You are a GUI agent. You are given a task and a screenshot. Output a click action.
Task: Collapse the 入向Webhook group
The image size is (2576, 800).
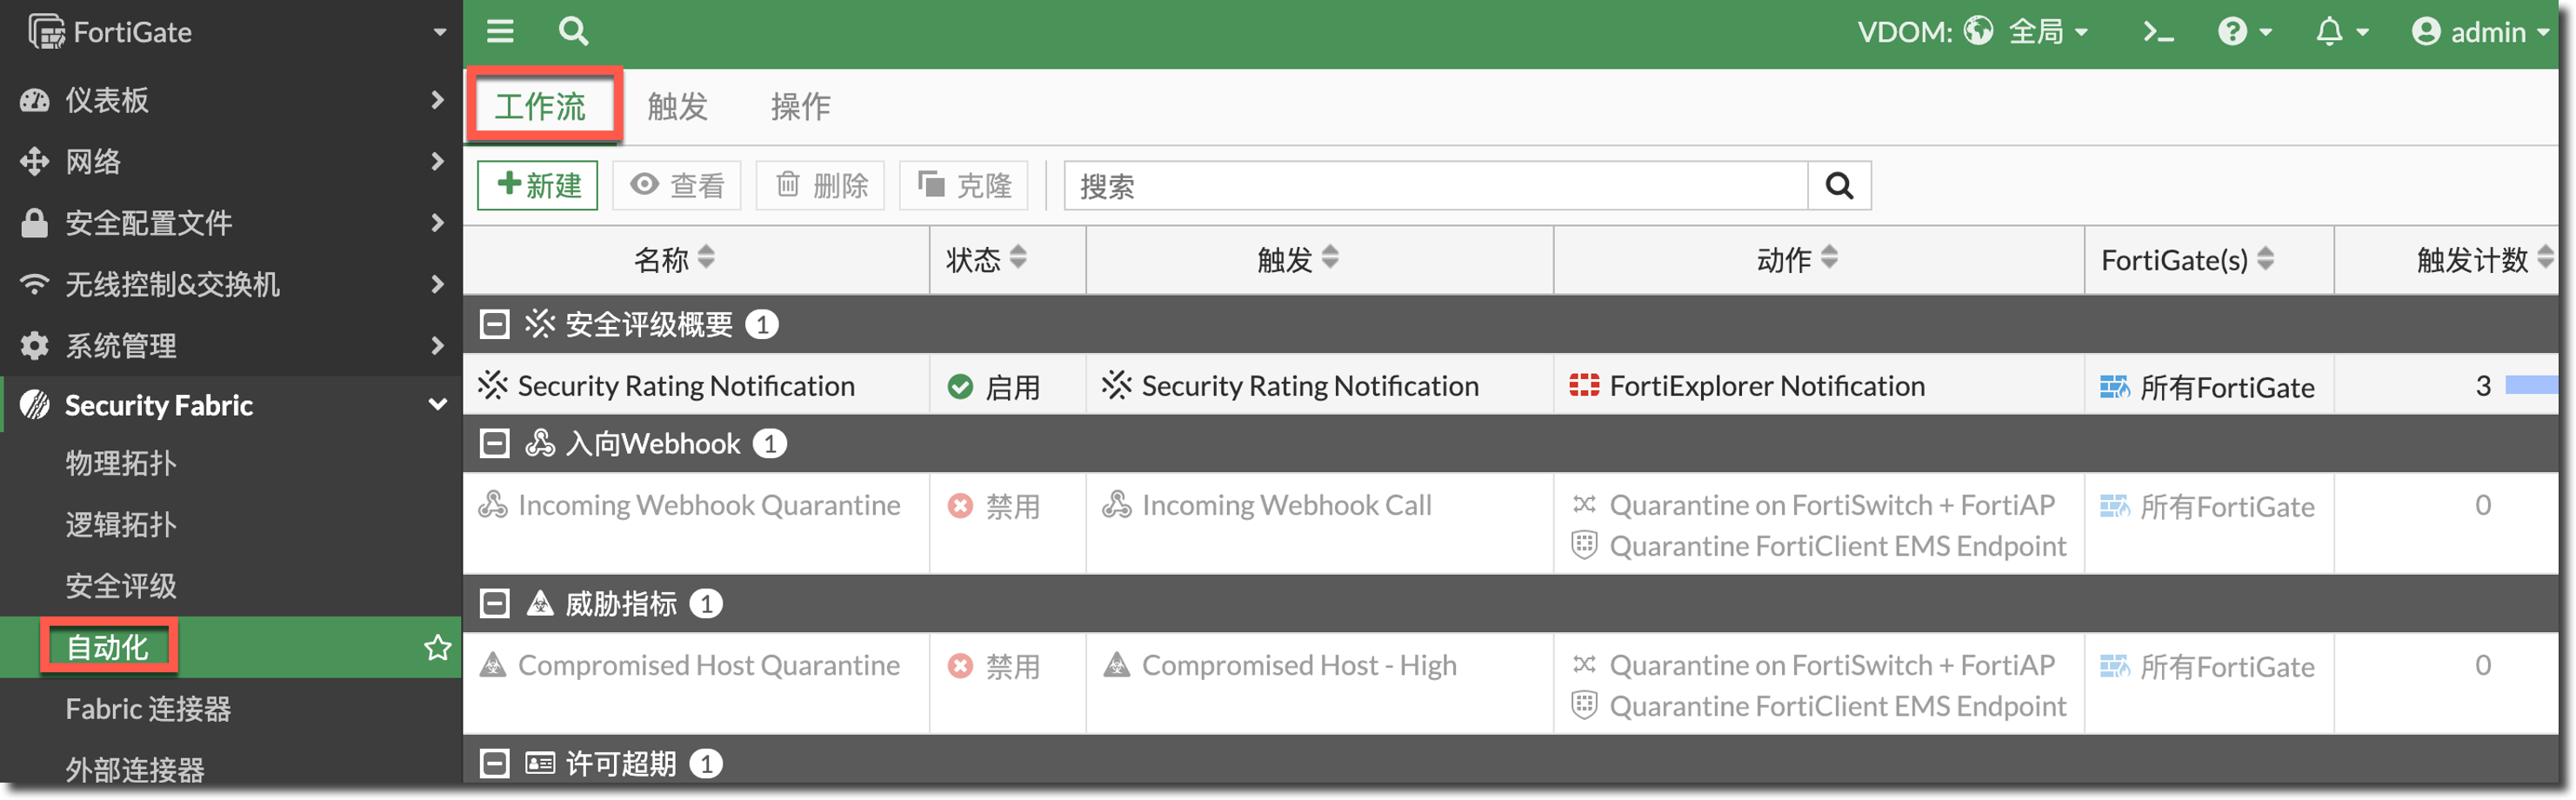[495, 444]
